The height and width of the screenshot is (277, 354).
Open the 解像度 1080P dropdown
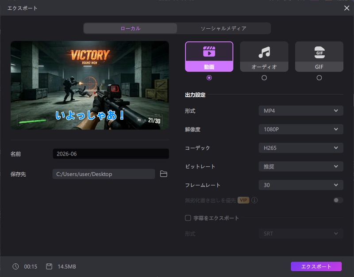(x=301, y=129)
